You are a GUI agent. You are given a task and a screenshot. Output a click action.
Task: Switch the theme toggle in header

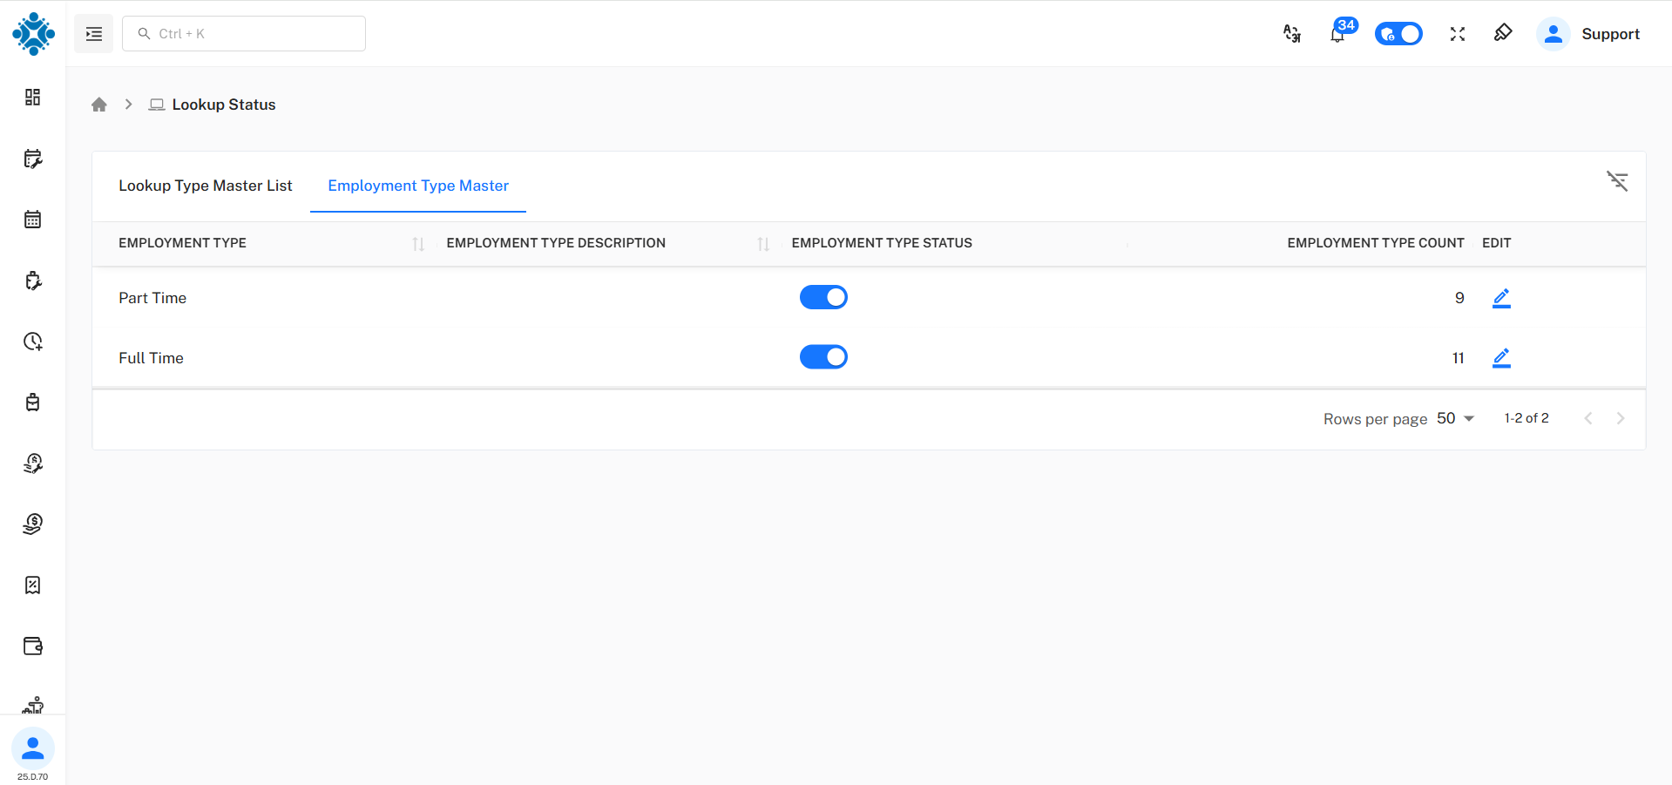pos(1398,34)
